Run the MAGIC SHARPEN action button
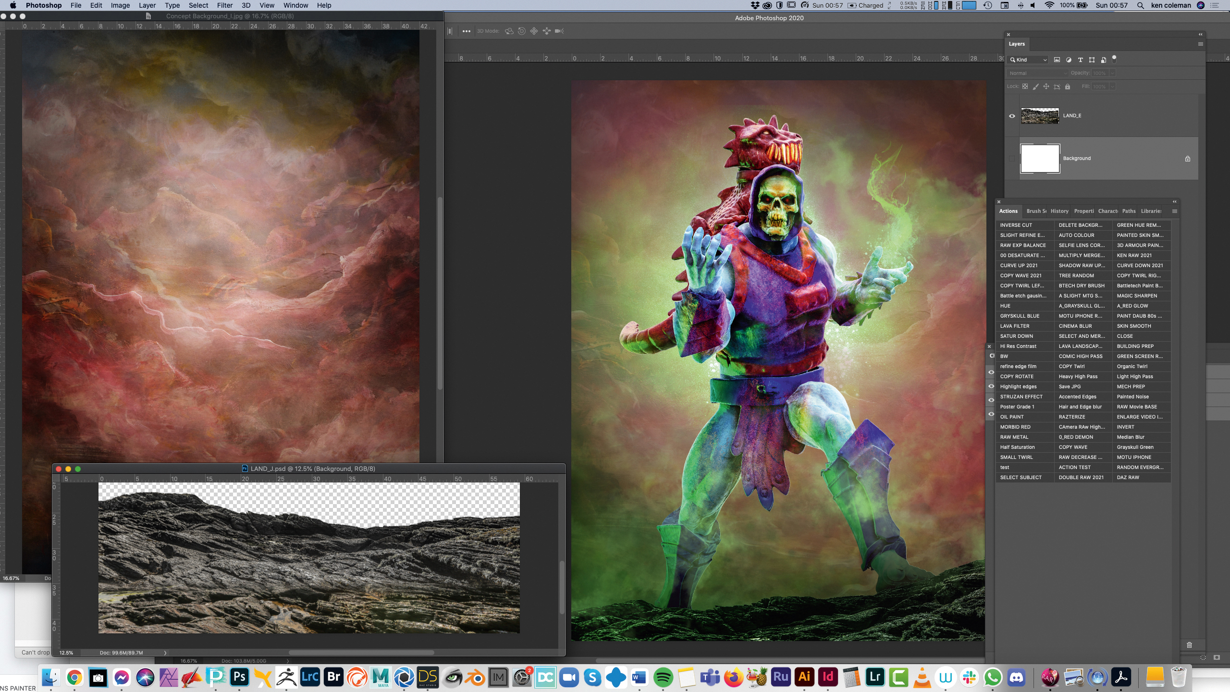 (x=1142, y=296)
